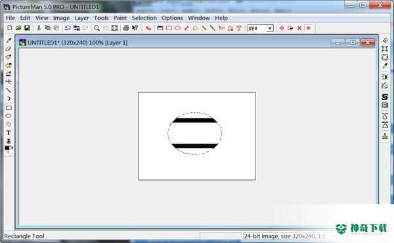
Task: Expand the NEW dropdown in toolbar
Action: 270,28
